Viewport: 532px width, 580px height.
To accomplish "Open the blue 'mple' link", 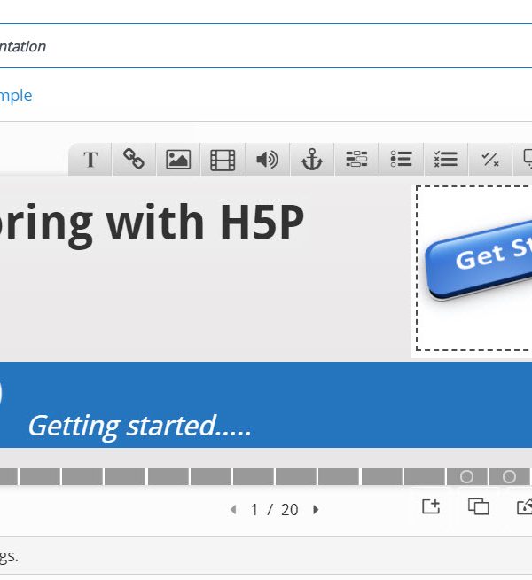I will [x=16, y=96].
